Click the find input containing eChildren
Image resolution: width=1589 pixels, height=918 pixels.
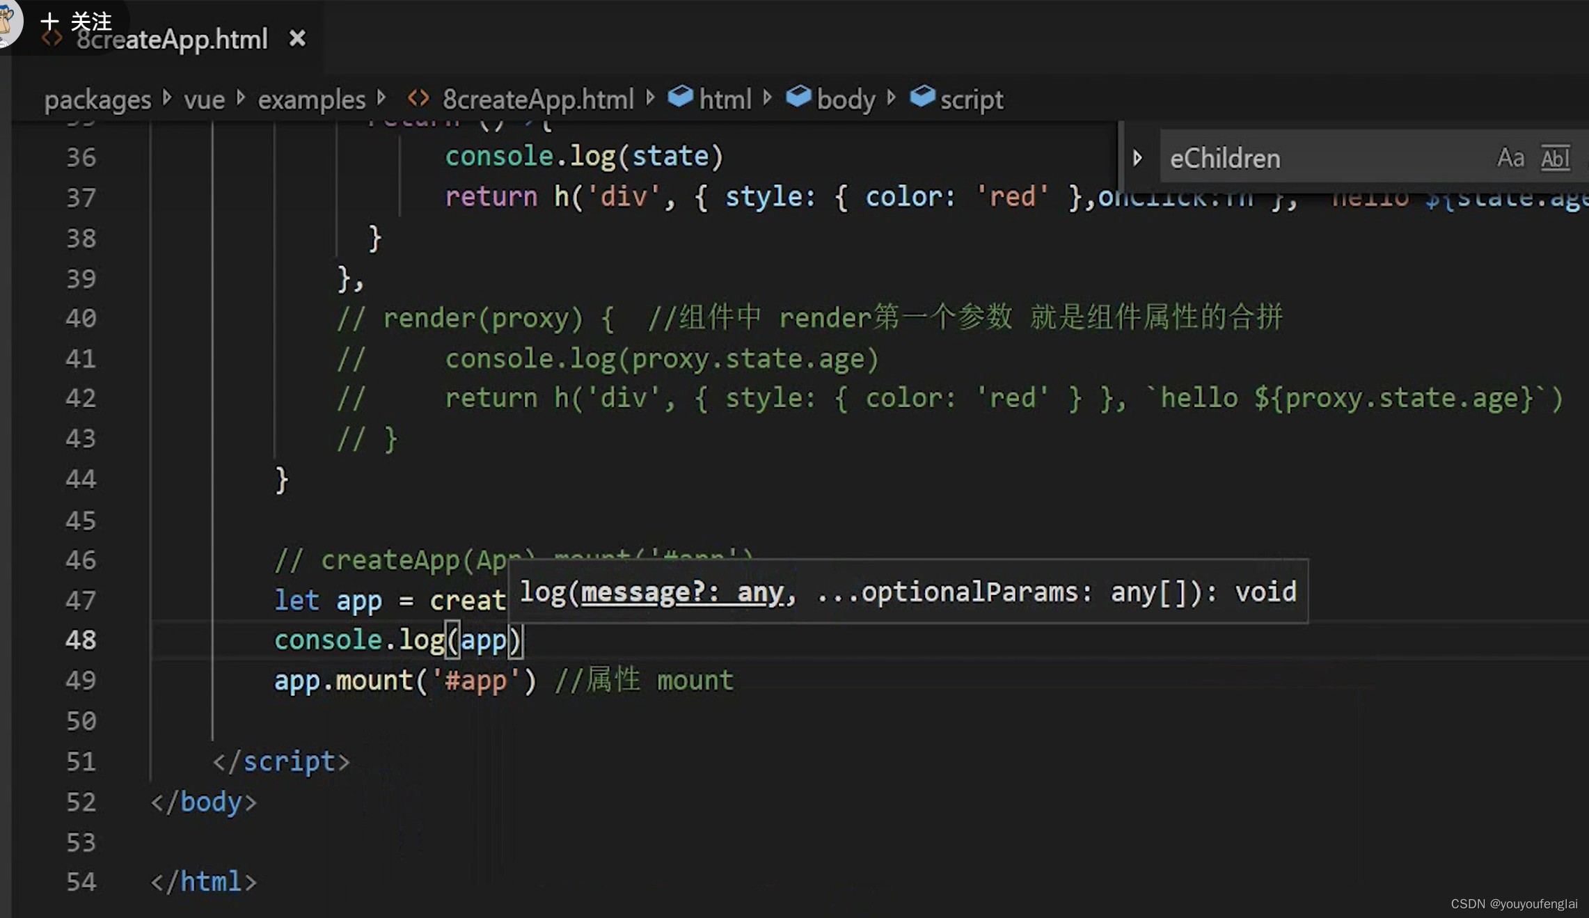[1322, 159]
